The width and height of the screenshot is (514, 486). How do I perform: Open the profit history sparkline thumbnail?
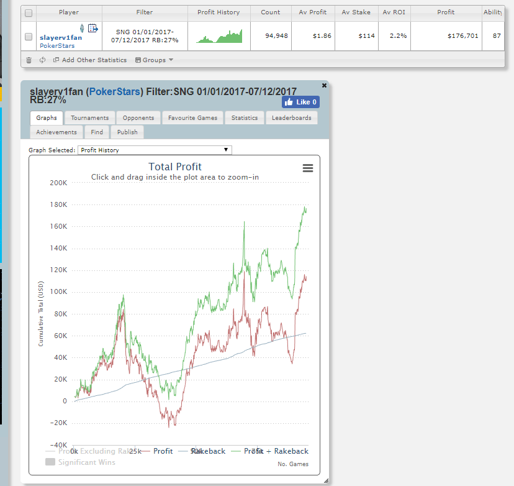pyautogui.click(x=219, y=36)
